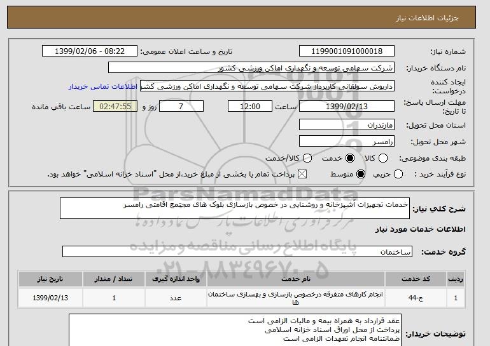Image resolution: width=490 pixels, height=346 pixels.
Task: Choose the جزیی purchase type radio
Action: click(398, 174)
